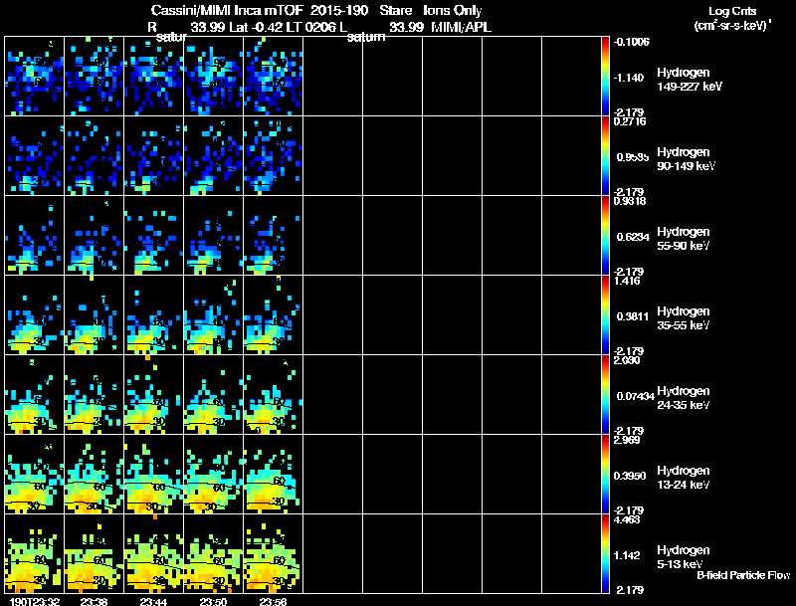Click the Hydrogen 35-55 keV color bar
Image resolution: width=796 pixels, height=606 pixels.
click(x=605, y=315)
